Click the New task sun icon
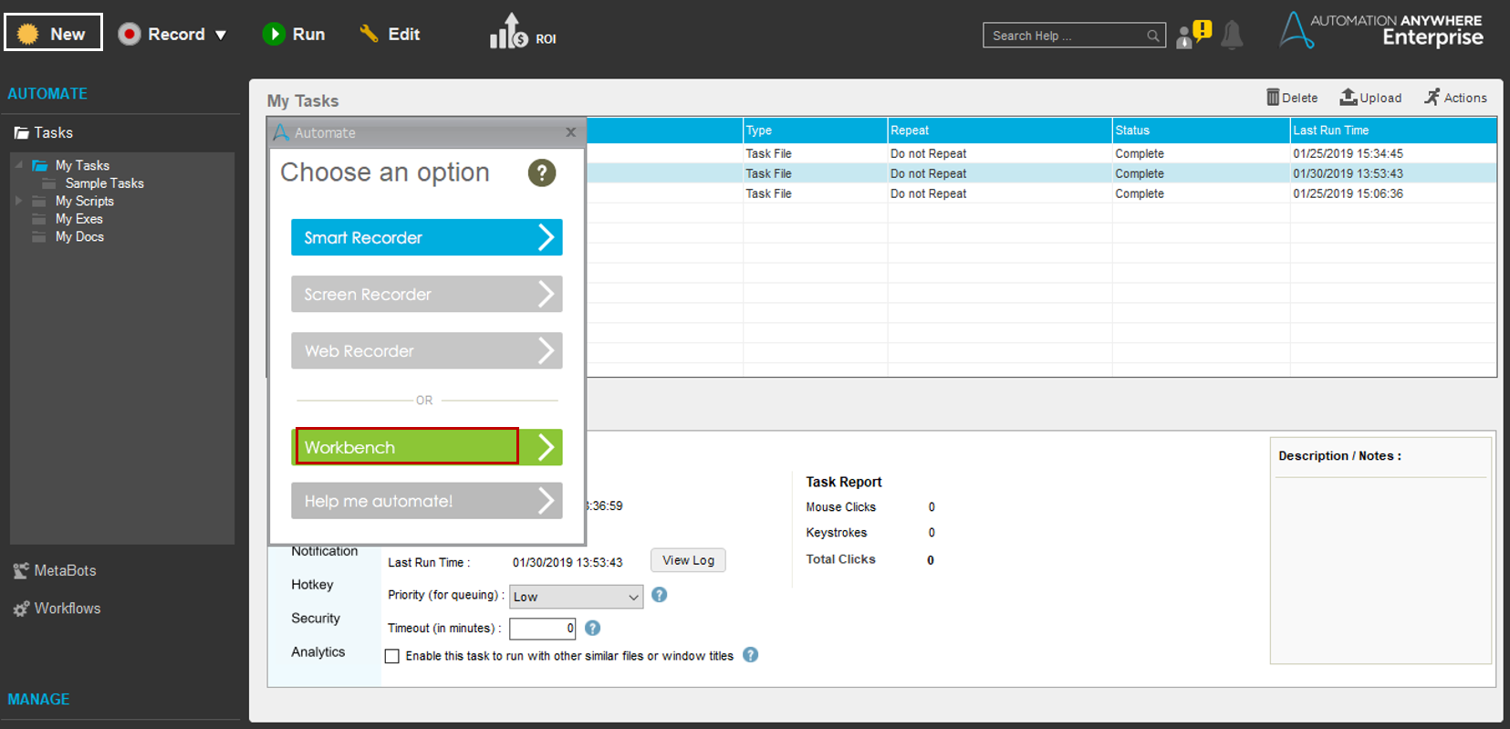The image size is (1510, 729). 28,34
